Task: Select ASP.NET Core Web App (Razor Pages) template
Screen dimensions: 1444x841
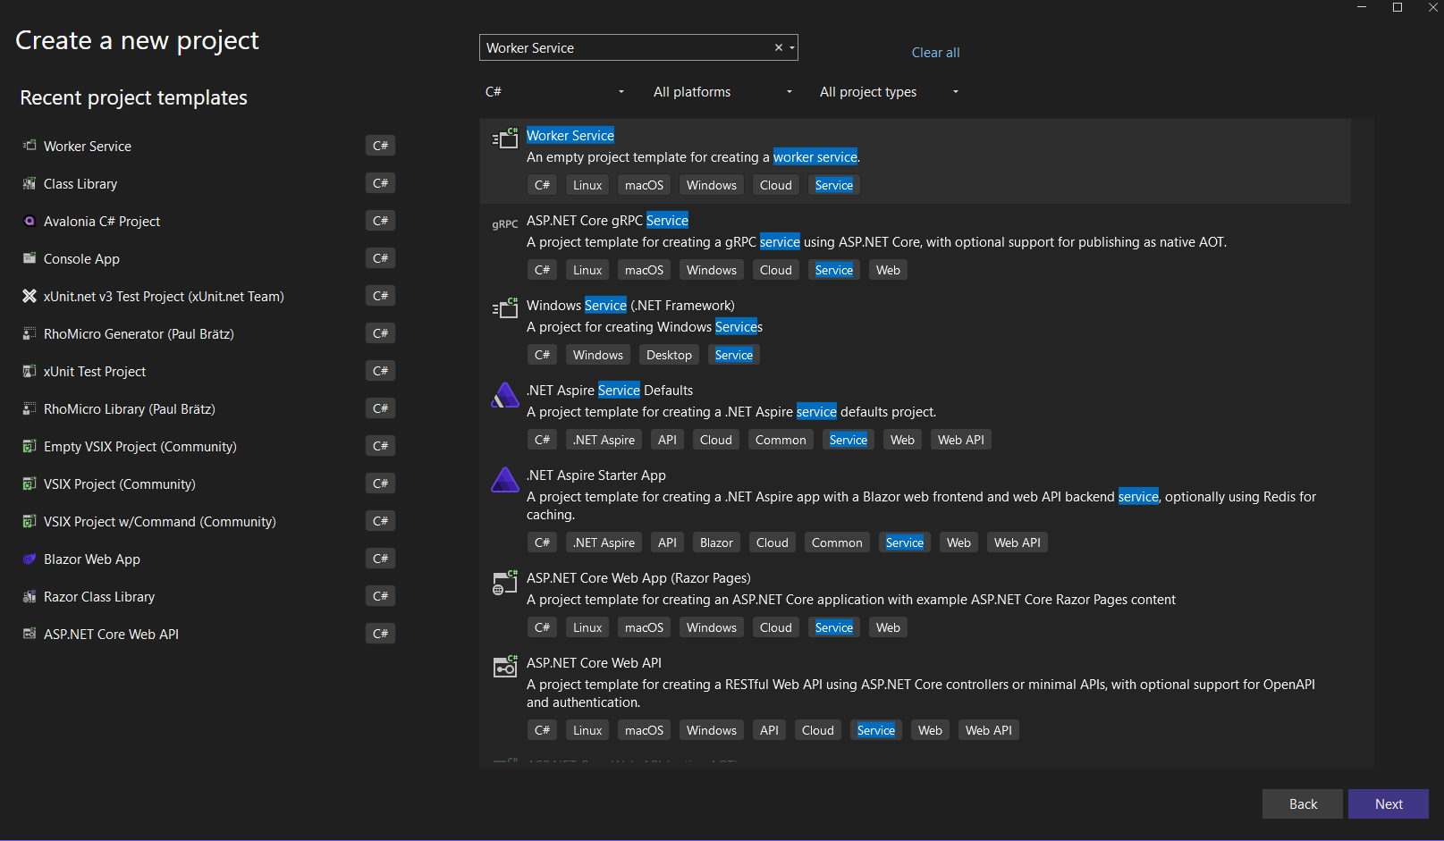Action: 638,577
